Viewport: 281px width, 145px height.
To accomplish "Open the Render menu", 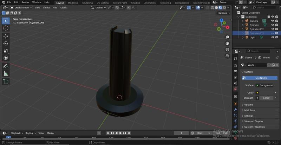I will click(x=25, y=2).
